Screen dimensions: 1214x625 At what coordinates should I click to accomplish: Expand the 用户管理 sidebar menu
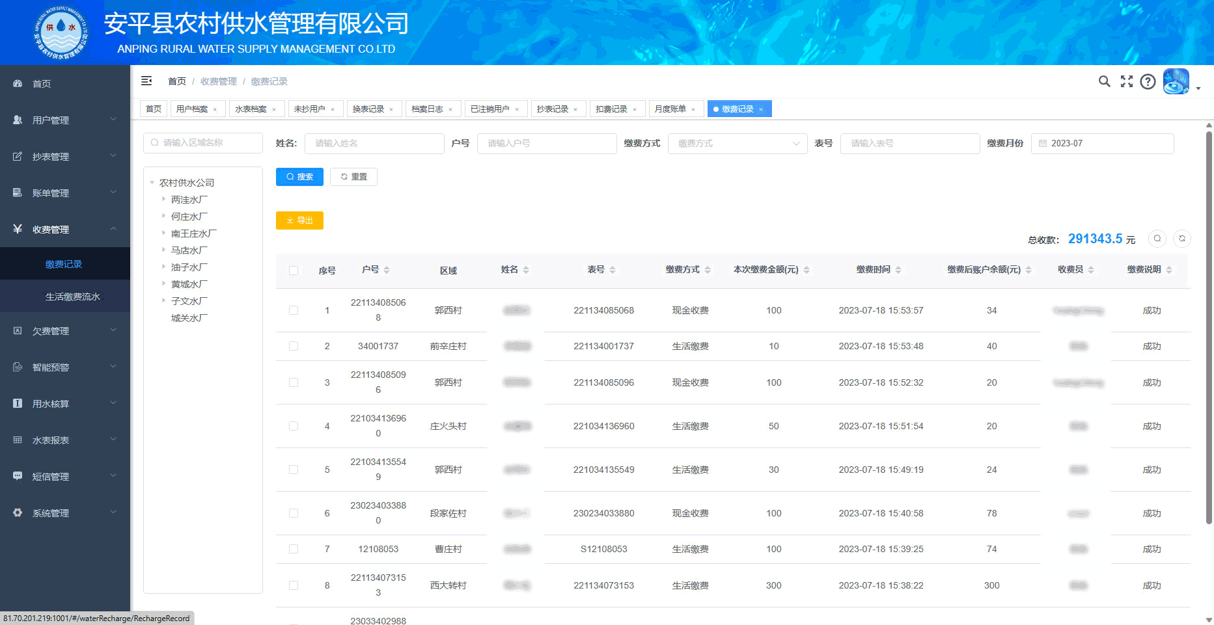pyautogui.click(x=65, y=120)
